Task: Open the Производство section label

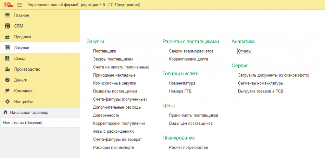Action: [27, 69]
